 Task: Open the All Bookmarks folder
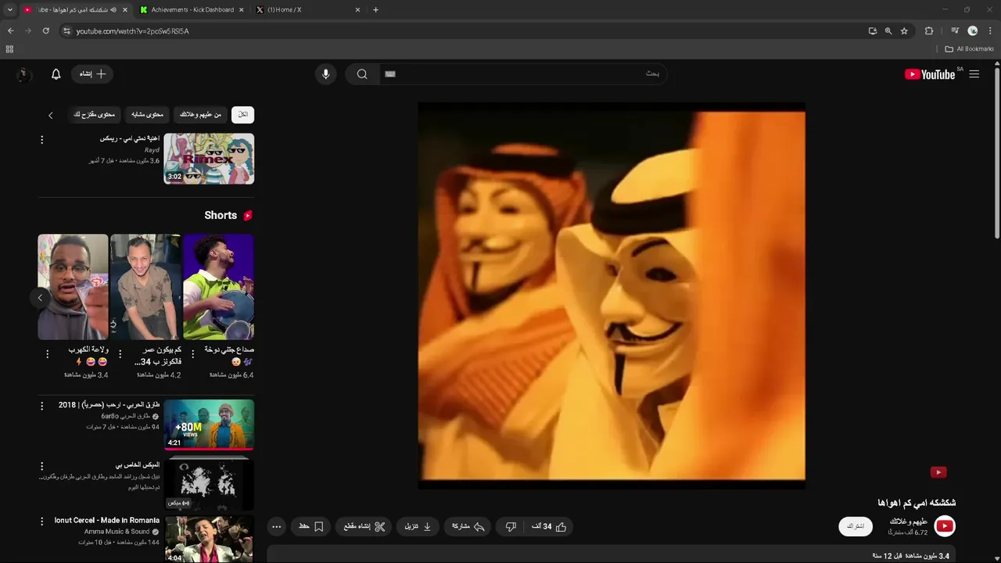[970, 49]
